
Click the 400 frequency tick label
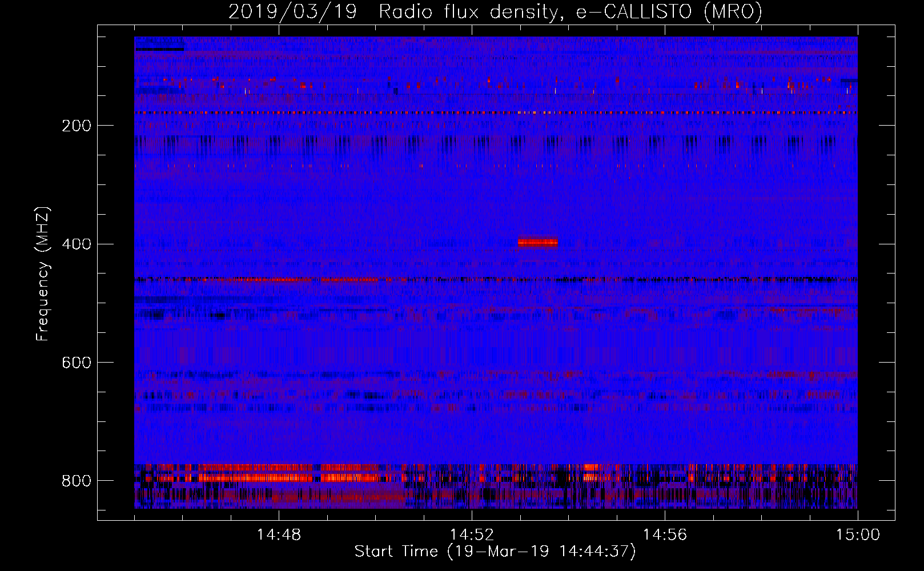point(77,244)
